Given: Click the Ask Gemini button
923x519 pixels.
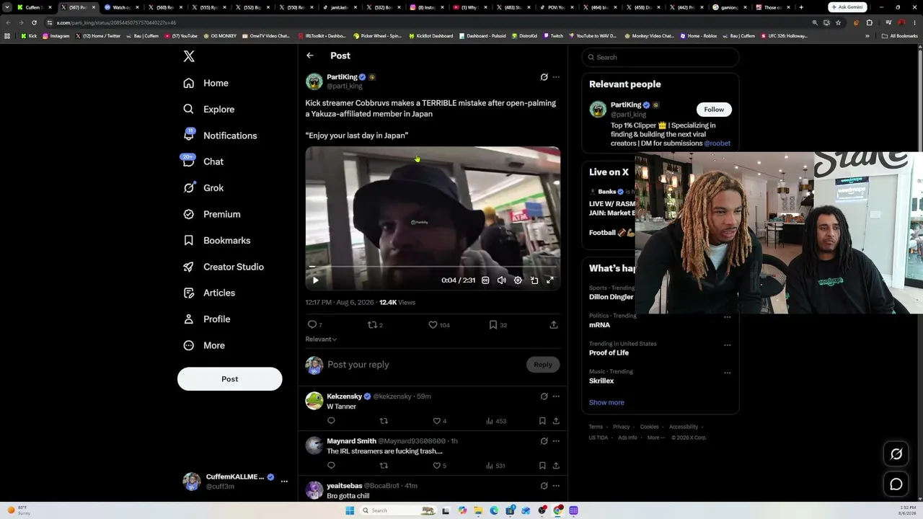Looking at the screenshot, I should (848, 7).
